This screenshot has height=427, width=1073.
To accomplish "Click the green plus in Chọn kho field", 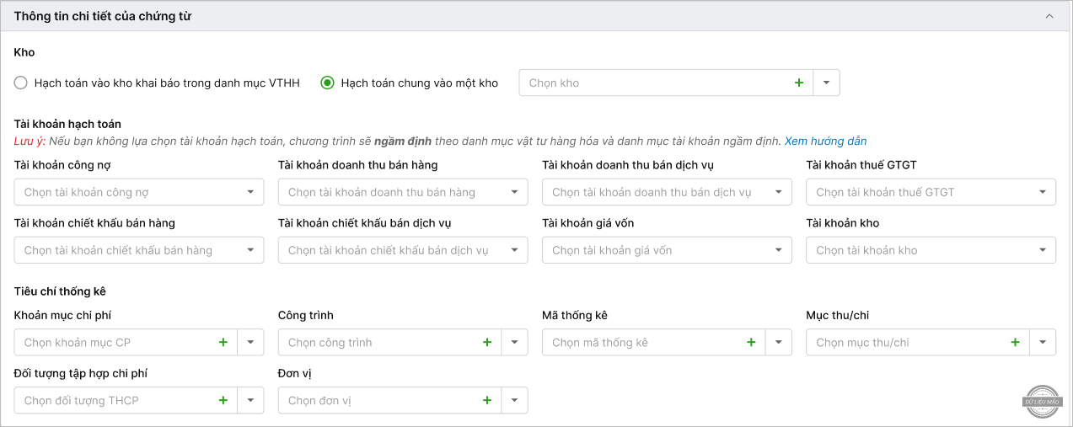I will pos(798,83).
